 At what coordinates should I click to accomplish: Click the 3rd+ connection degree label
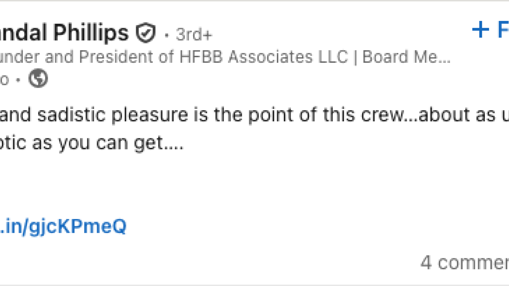click(194, 34)
